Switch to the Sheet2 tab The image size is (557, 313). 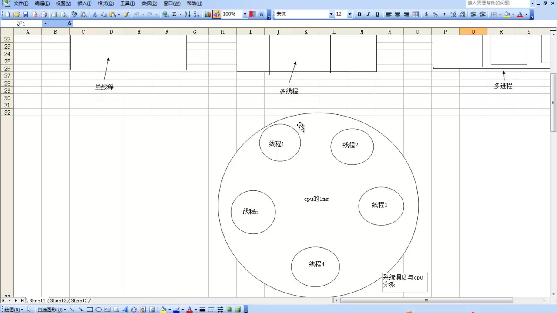click(x=58, y=300)
